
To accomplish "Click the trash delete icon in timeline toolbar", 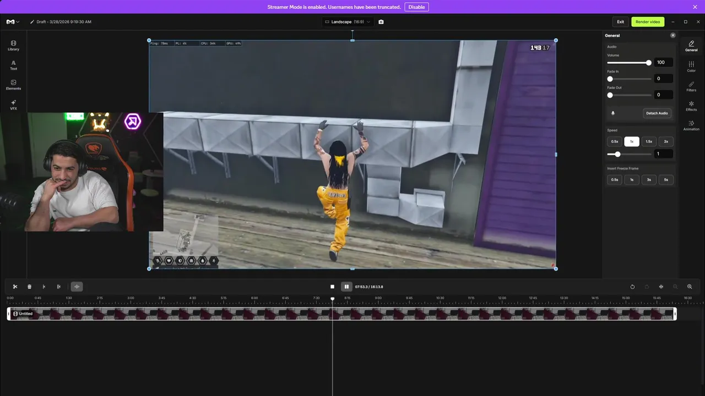I will point(29,287).
